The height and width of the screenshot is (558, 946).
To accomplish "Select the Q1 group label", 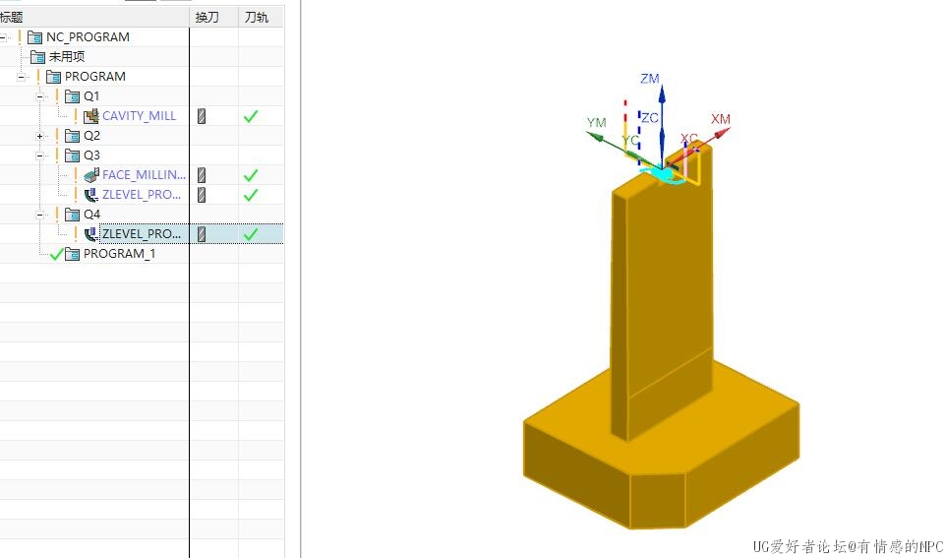I will pos(91,96).
